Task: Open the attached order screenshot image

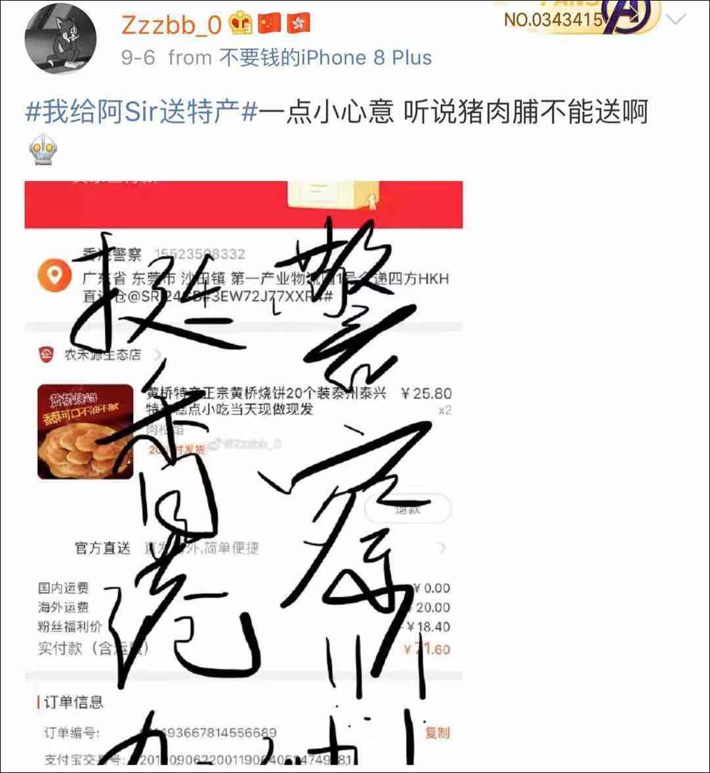Action: click(243, 472)
